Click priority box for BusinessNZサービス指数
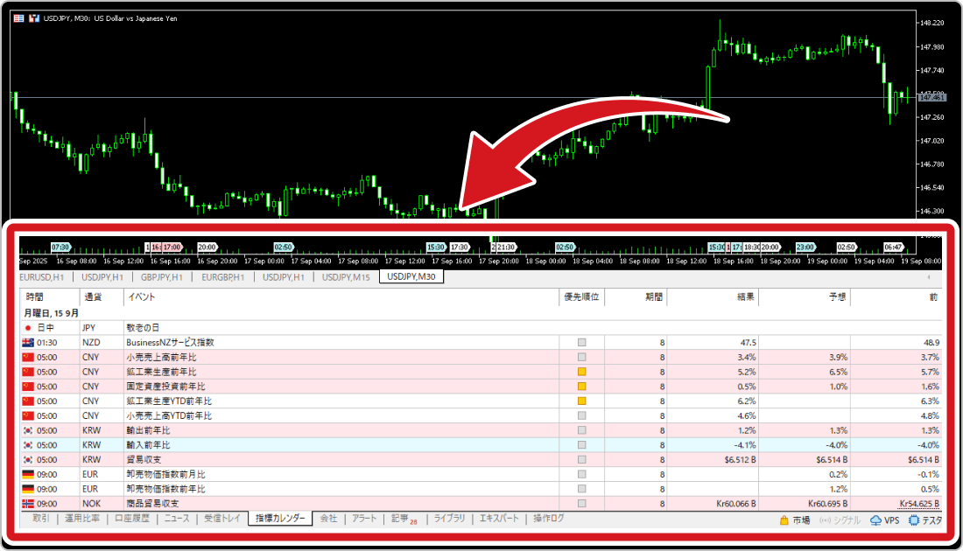Image resolution: width=963 pixels, height=551 pixels. click(x=582, y=343)
